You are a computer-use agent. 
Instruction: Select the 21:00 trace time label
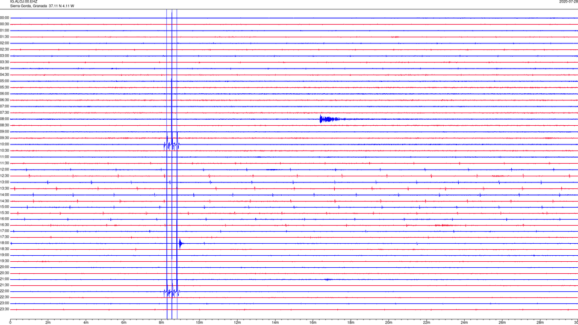click(5, 279)
